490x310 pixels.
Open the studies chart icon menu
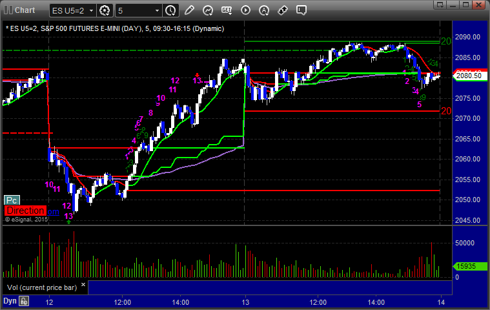[208, 10]
